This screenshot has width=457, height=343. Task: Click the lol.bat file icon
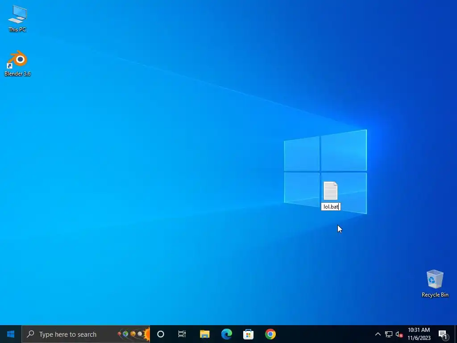pyautogui.click(x=331, y=191)
